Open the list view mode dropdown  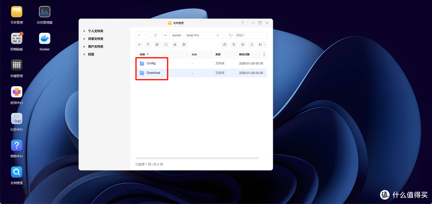click(262, 44)
